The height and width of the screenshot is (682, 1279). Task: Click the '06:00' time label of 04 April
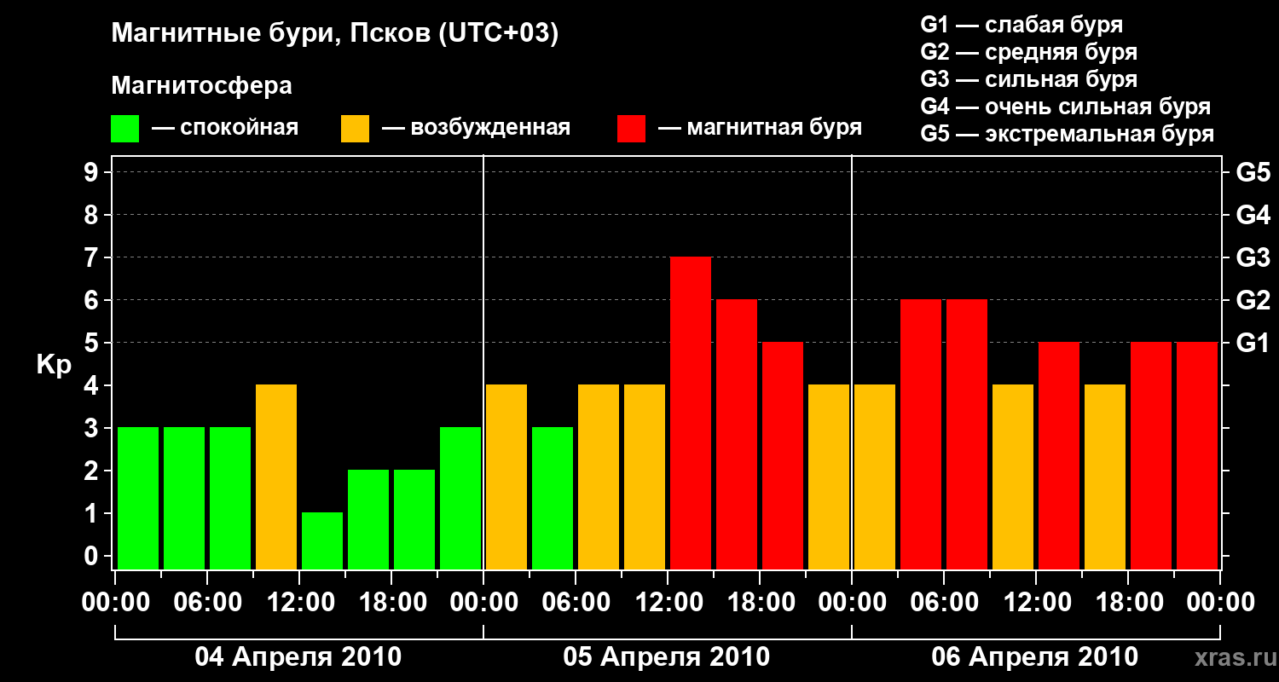(x=206, y=603)
